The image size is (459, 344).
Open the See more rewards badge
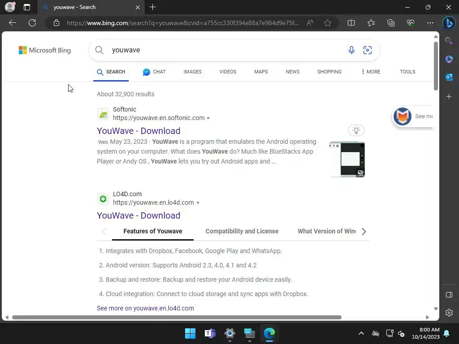pos(412,116)
